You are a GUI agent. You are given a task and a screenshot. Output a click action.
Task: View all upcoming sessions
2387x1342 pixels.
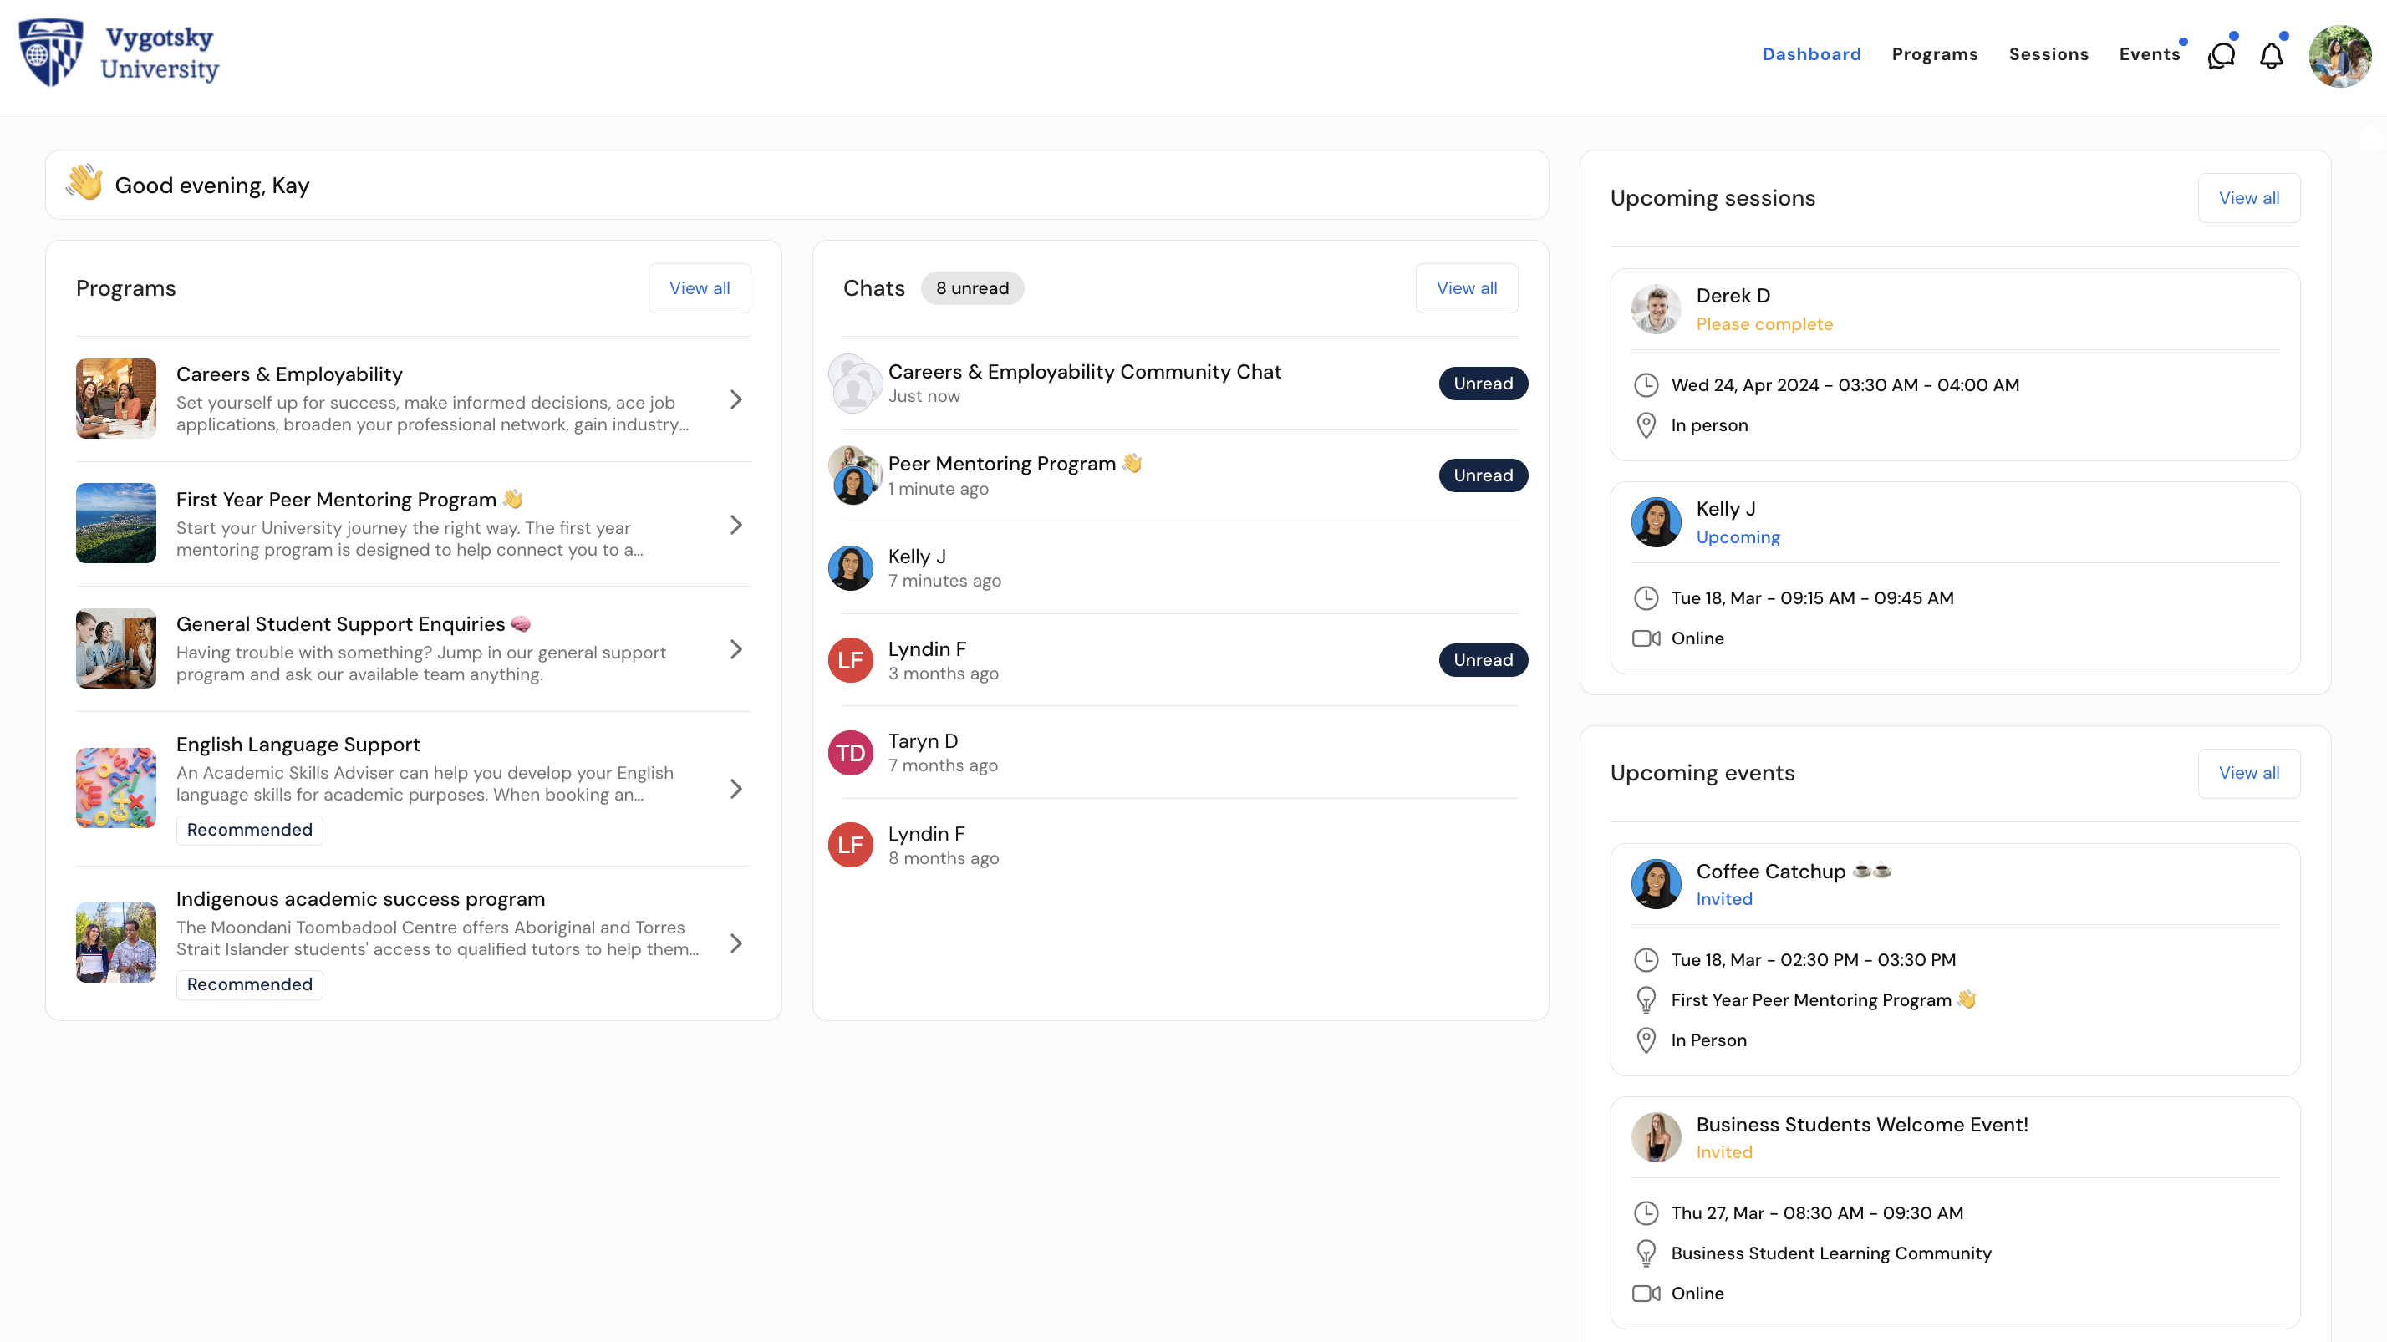tap(2249, 198)
